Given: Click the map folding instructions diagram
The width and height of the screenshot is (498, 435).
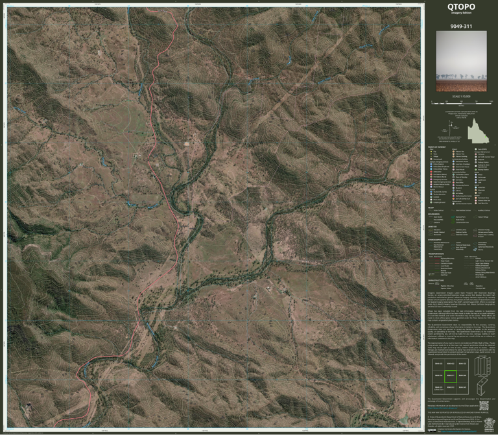Looking at the screenshot, I should 482,376.
